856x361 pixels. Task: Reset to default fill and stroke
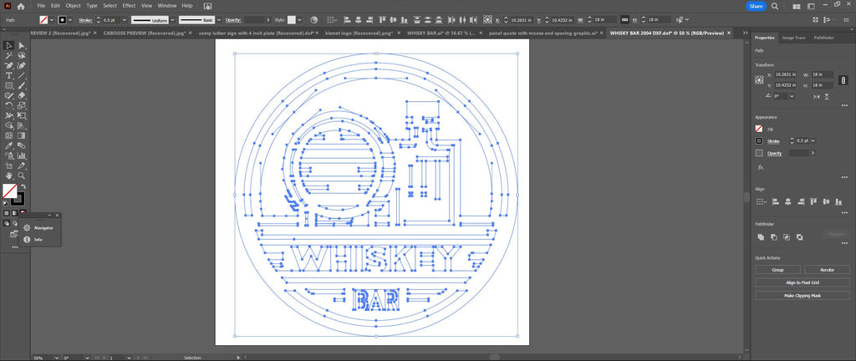point(6,203)
